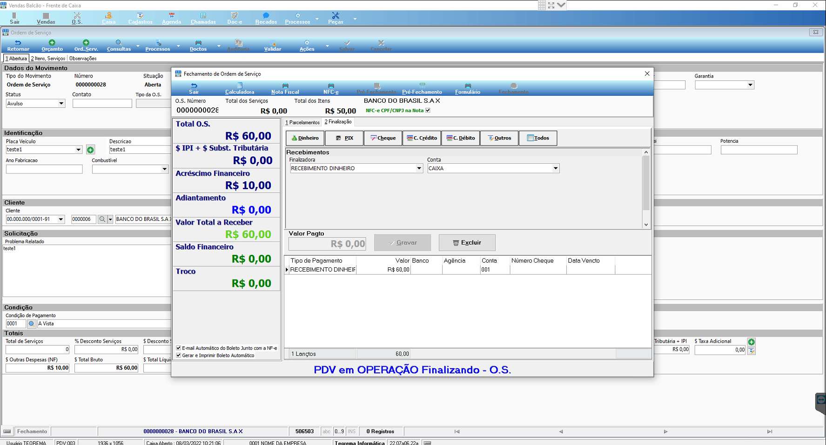This screenshot has height=445, width=826.
Task: Uncheck E-mail Automático do Boleto option
Action: click(x=178, y=348)
